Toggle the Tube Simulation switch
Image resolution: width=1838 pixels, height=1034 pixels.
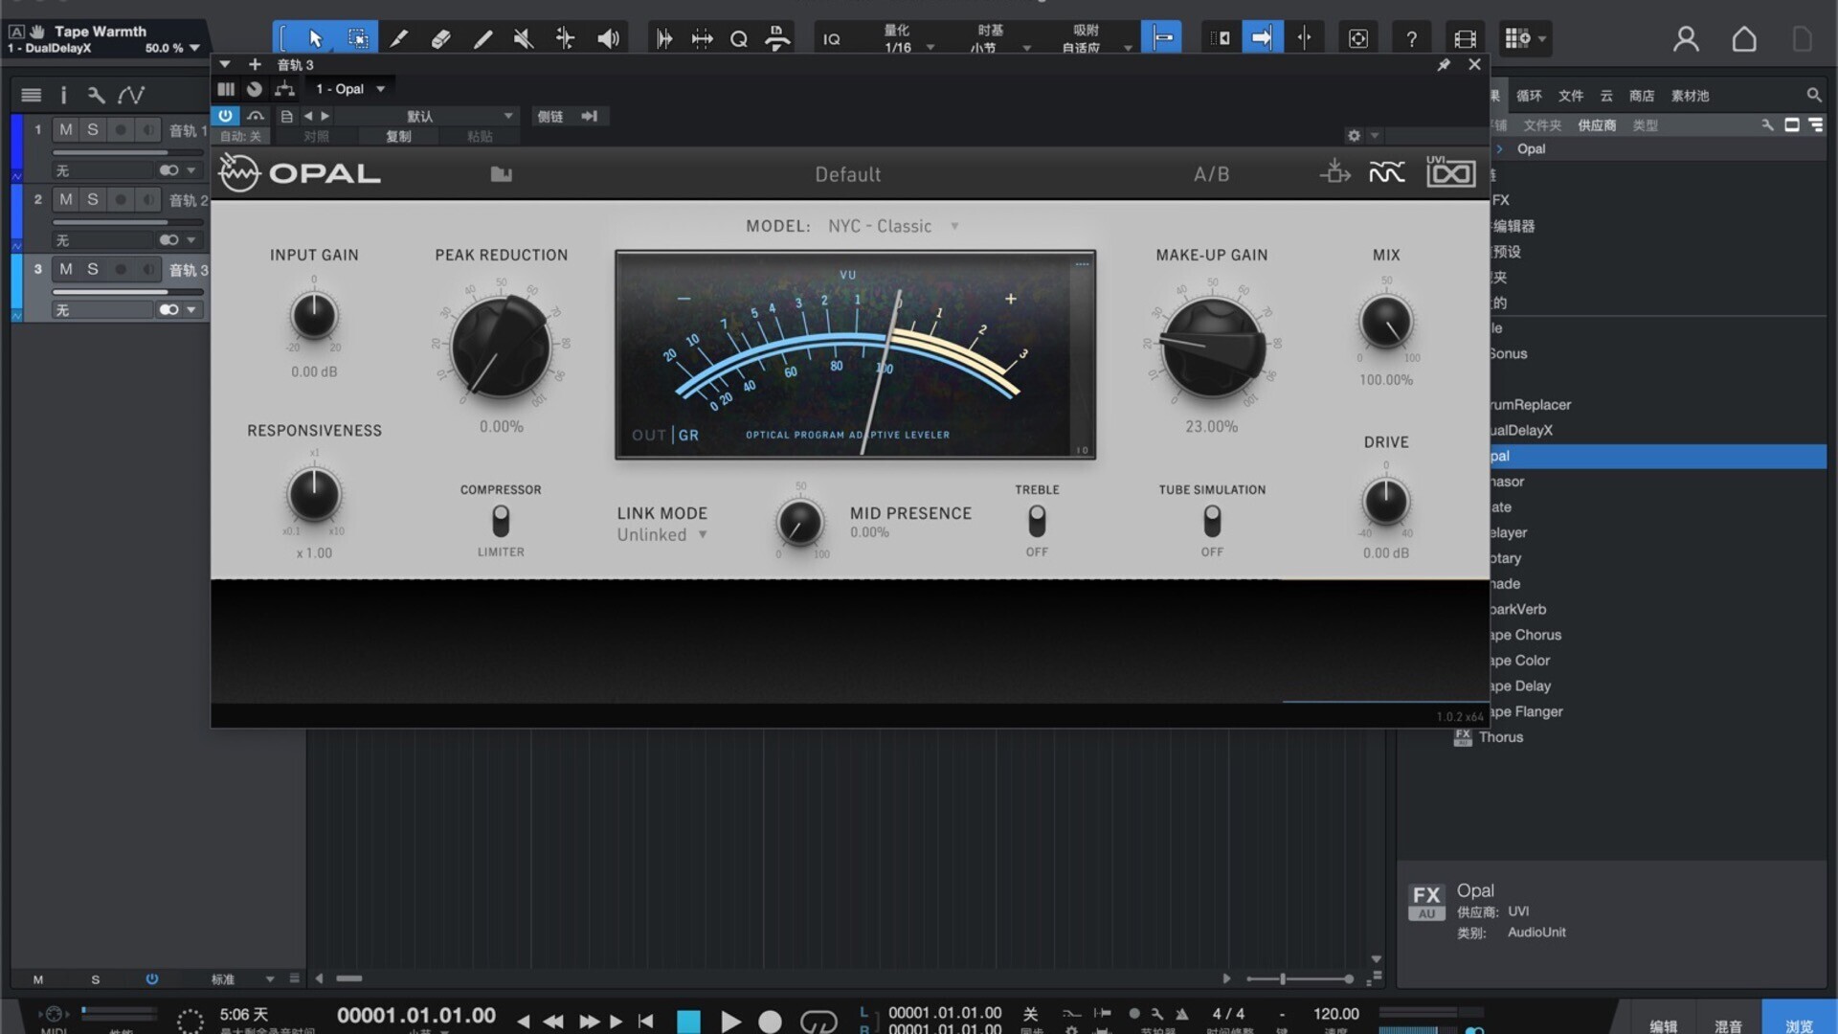tap(1212, 521)
